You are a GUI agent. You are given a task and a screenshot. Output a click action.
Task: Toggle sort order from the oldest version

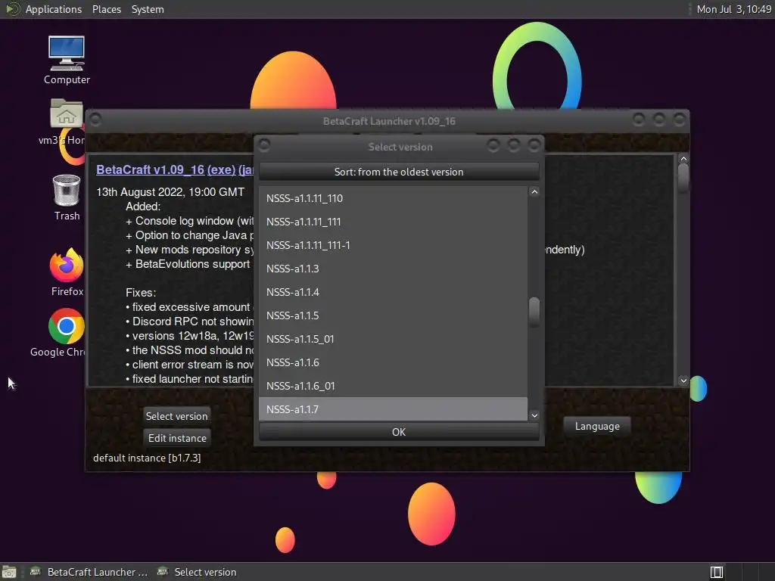click(399, 172)
